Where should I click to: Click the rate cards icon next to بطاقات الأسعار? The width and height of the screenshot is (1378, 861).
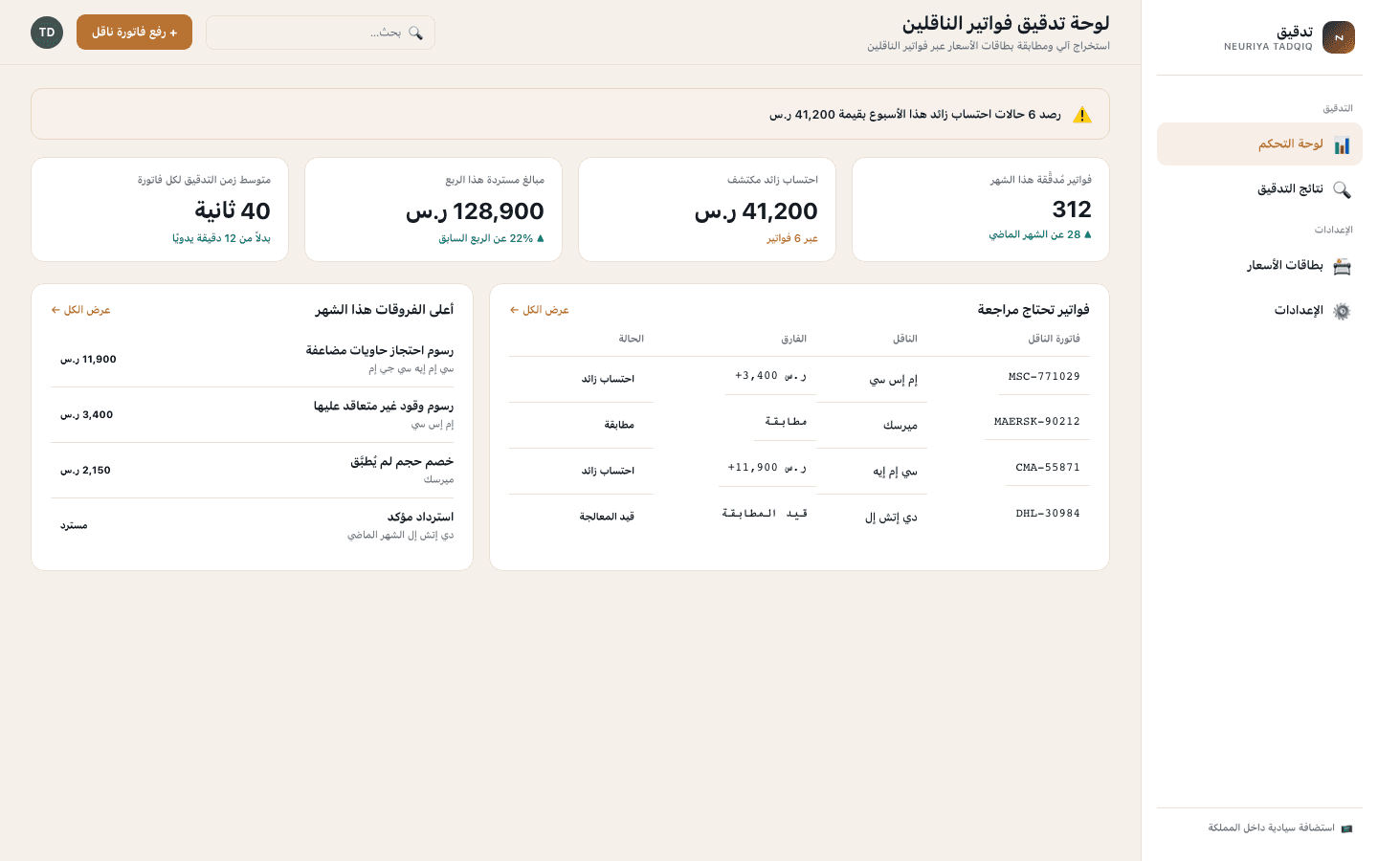pyautogui.click(x=1342, y=266)
